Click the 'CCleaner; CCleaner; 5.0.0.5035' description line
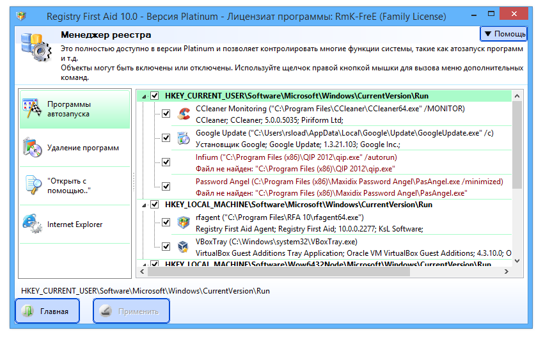Screen dimensions: 543x346 269,120
